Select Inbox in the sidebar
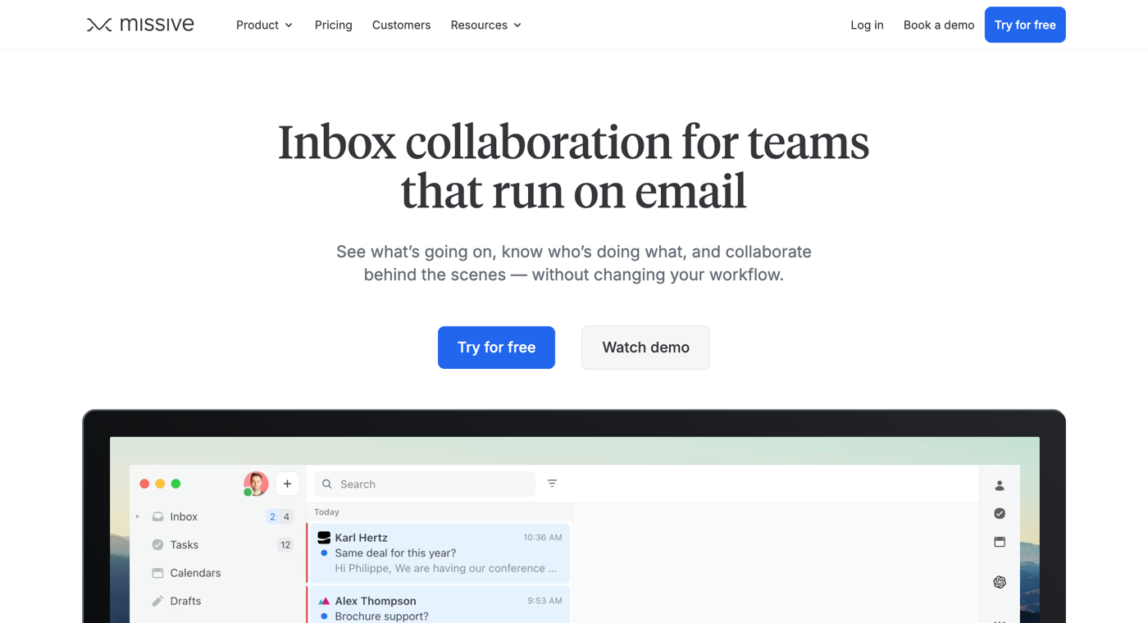 [184, 516]
